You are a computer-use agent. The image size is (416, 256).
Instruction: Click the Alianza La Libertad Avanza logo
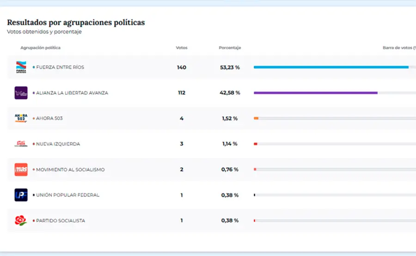(21, 93)
